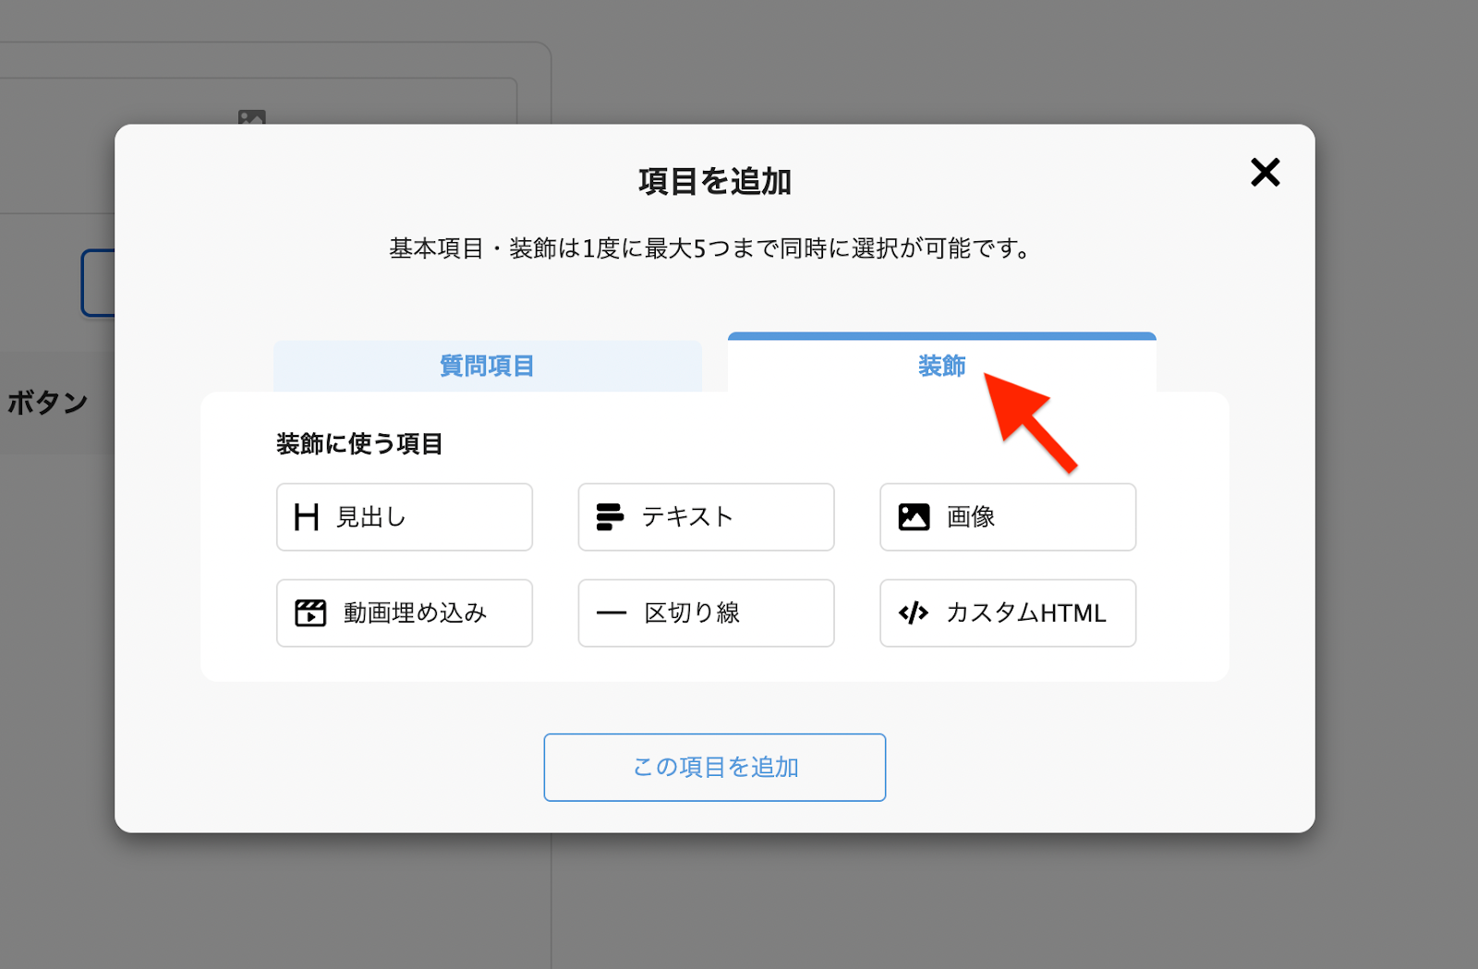Toggle the 見出し item selection

click(405, 517)
